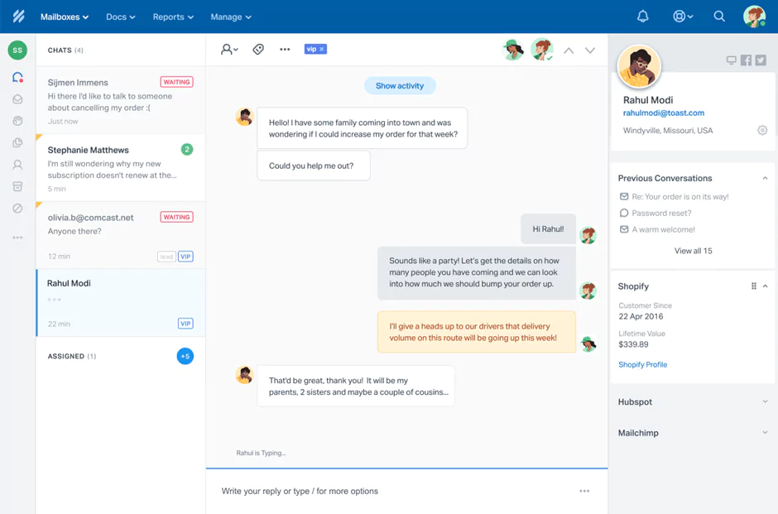This screenshot has width=778, height=514.
Task: Collapse the Previous Conversations section
Action: pos(766,178)
